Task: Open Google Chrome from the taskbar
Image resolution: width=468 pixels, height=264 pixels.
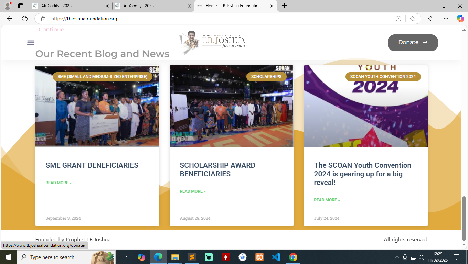Action: [293, 257]
